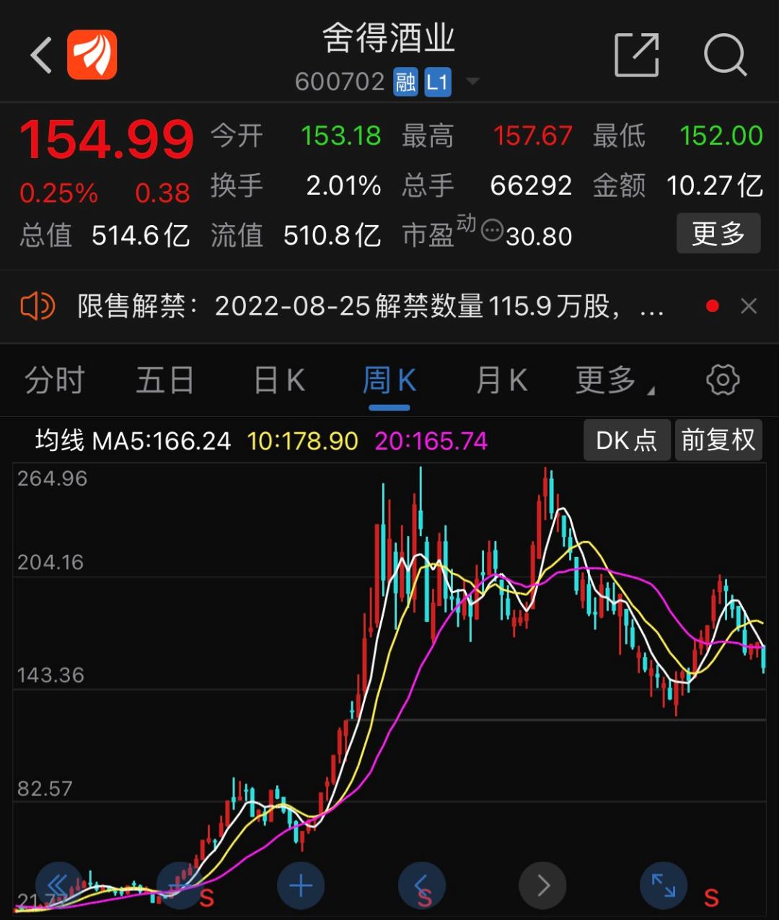Image resolution: width=779 pixels, height=920 pixels.
Task: Tap the 流值 510.8亿 value
Action: (x=333, y=235)
